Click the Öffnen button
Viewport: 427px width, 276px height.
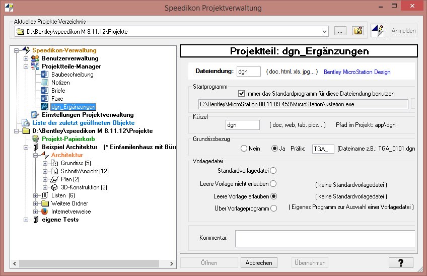pos(209,262)
